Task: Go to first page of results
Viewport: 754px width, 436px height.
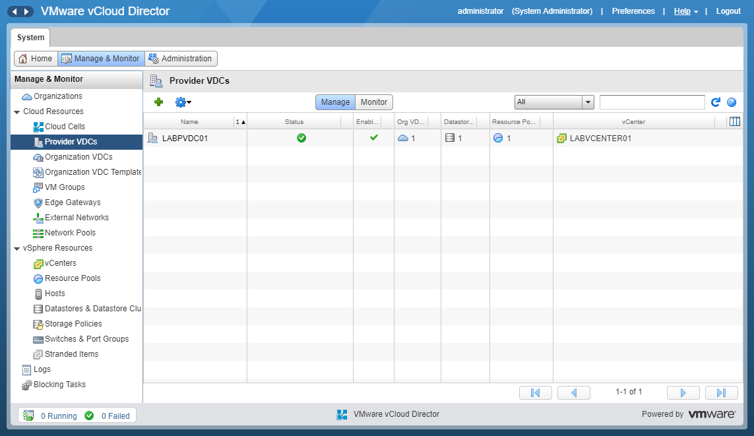Action: click(x=536, y=392)
